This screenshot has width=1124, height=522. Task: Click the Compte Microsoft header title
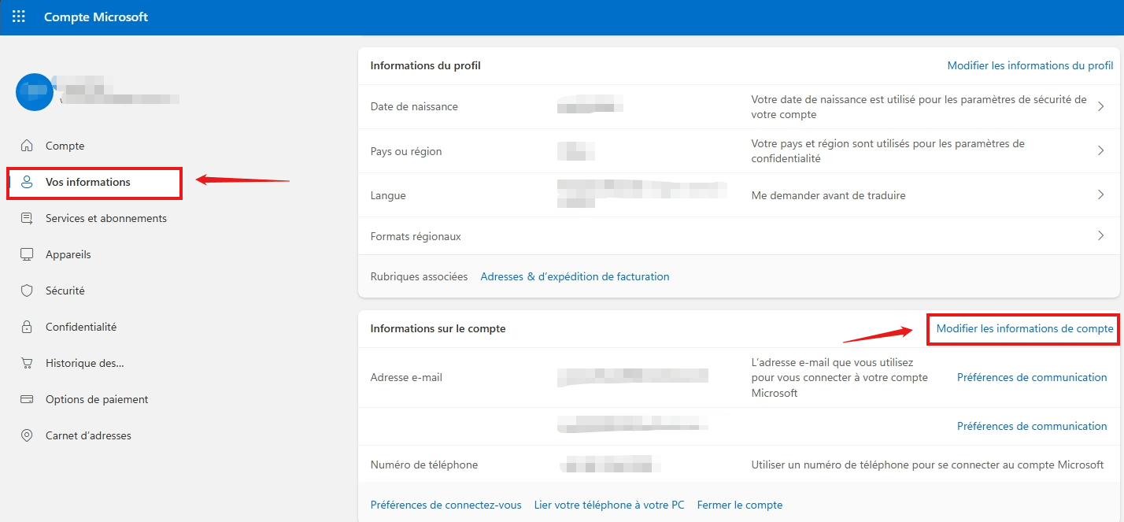(96, 17)
